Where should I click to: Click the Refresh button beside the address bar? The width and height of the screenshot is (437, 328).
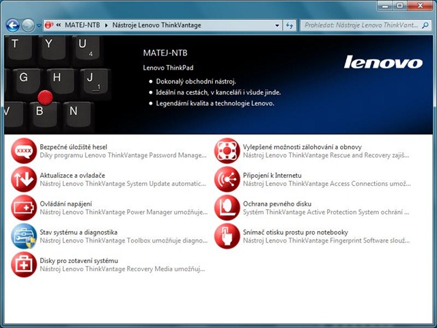(x=291, y=25)
